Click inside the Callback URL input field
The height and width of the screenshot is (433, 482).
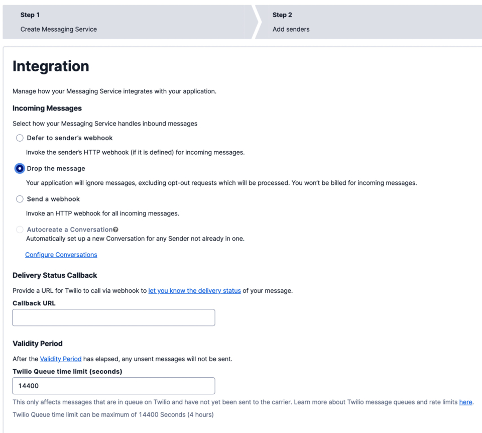[x=113, y=317]
